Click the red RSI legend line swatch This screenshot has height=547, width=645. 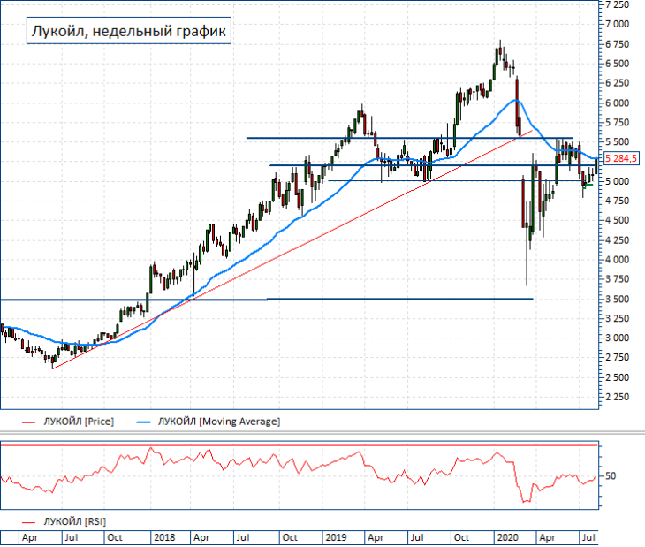click(x=29, y=522)
